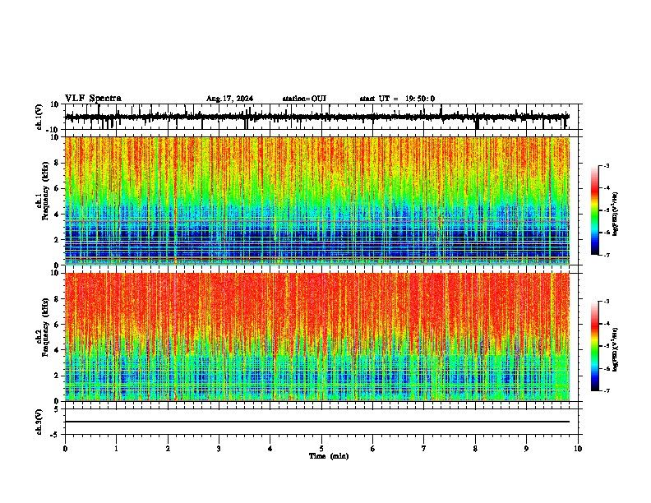This screenshot has height=503, width=651.
Task: Click time axis tick label "0"
Action: tap(65, 449)
